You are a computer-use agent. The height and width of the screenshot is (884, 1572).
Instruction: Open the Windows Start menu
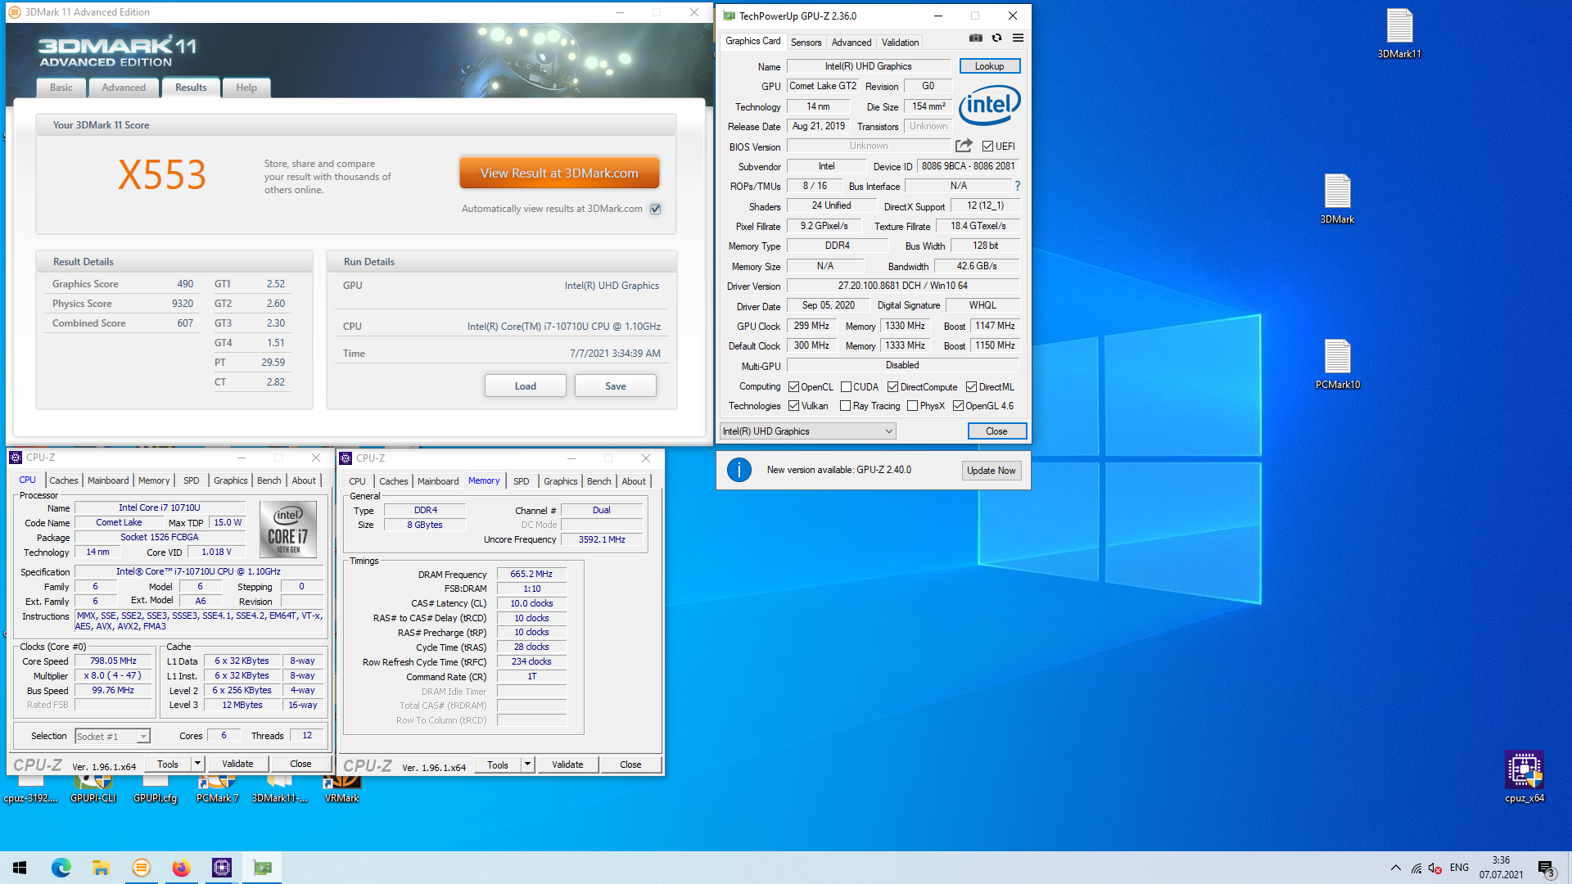pos(20,868)
